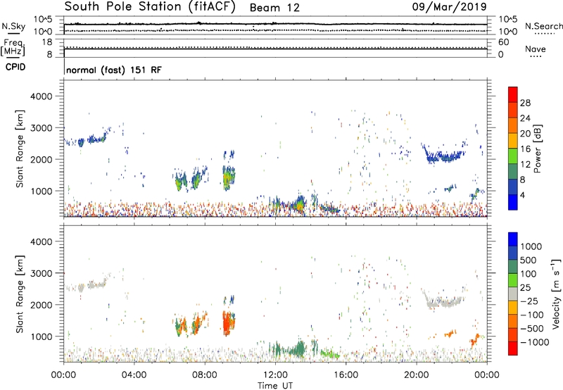Viewport: 563px width, 390px height.
Task: Click the -25 tick on Velocity colorbar
Action: 529,301
